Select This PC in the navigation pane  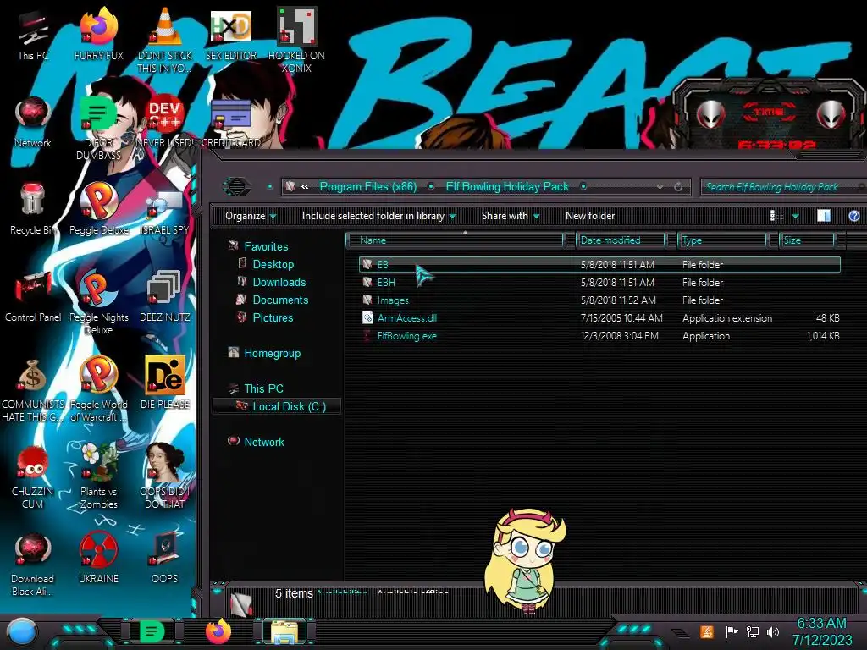[x=263, y=388]
